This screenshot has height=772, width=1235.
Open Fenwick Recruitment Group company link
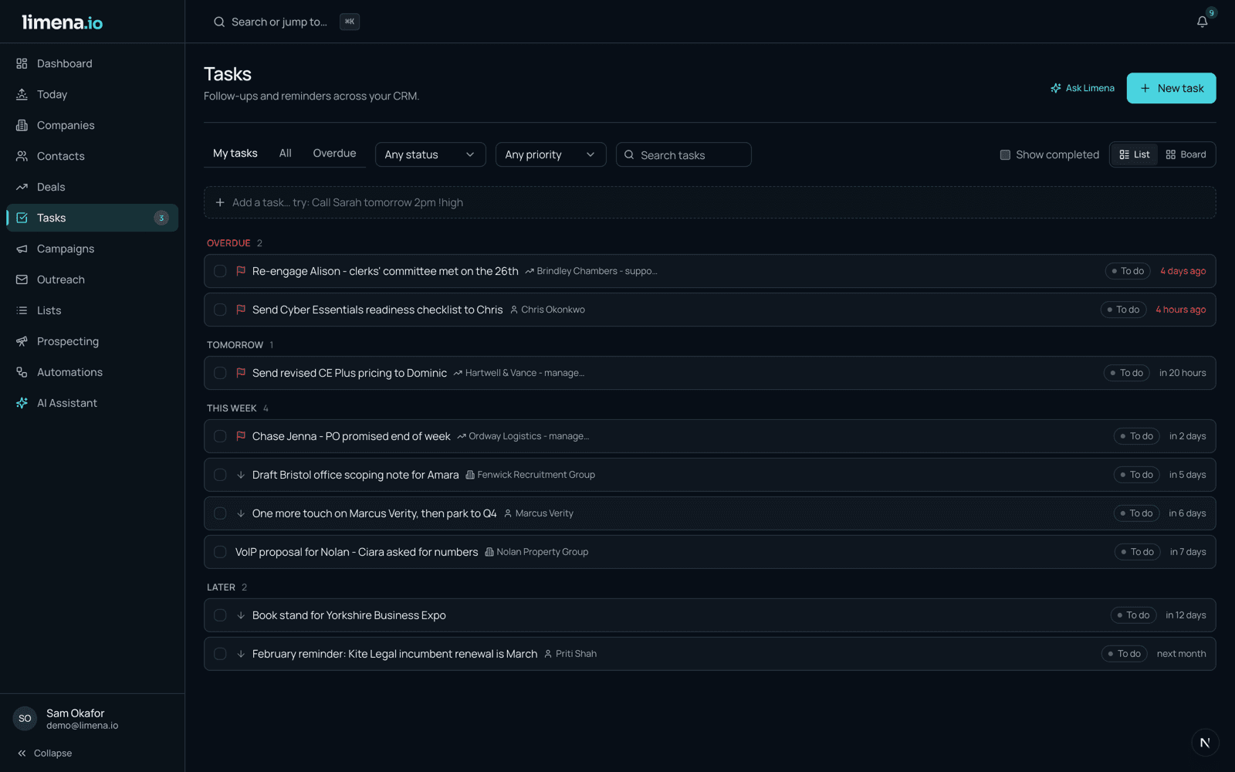tap(530, 475)
